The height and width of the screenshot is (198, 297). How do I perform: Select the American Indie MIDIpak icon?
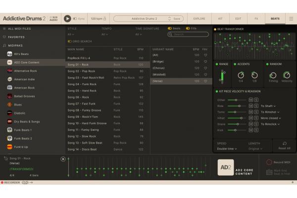coord(9,79)
